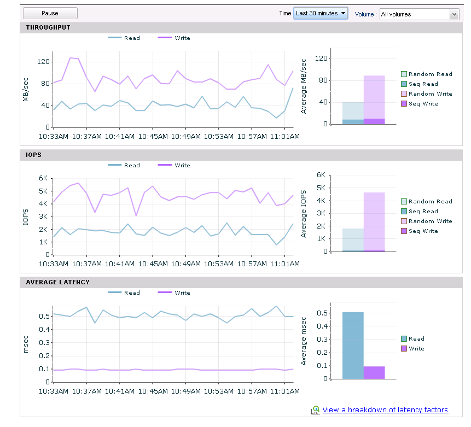Click the Pause button
The width and height of the screenshot is (471, 427).
pos(50,13)
